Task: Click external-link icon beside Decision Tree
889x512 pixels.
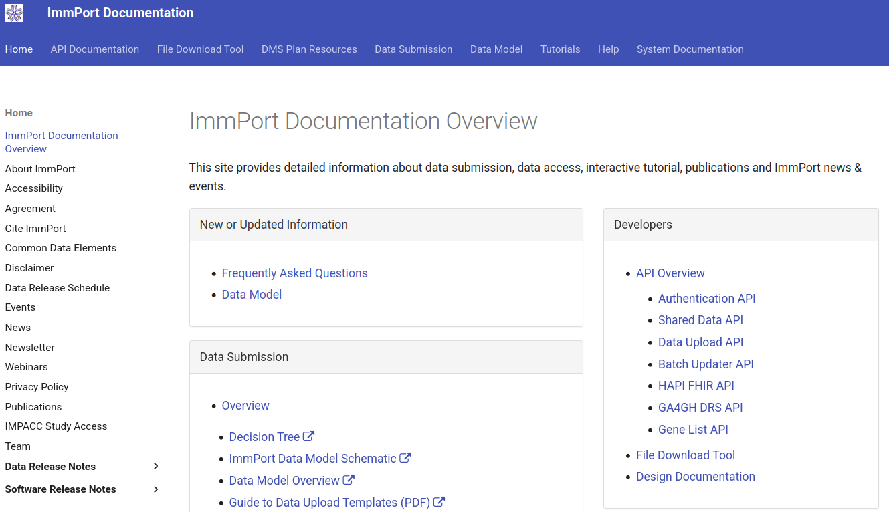Action: (x=309, y=436)
